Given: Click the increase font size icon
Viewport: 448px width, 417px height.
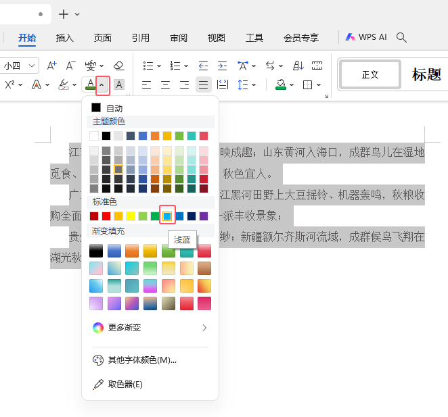Looking at the screenshot, I should (52, 66).
